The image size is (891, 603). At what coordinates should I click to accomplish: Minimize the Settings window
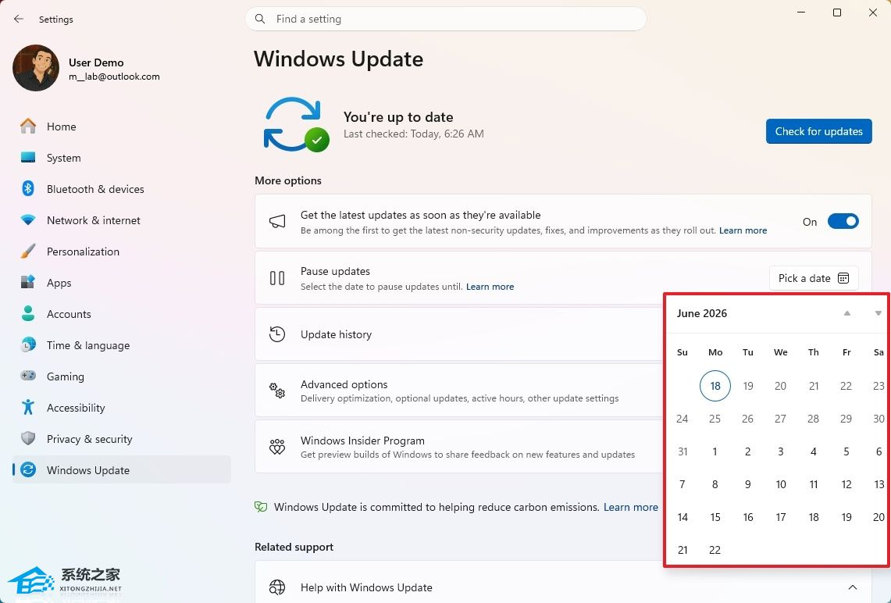tap(801, 12)
